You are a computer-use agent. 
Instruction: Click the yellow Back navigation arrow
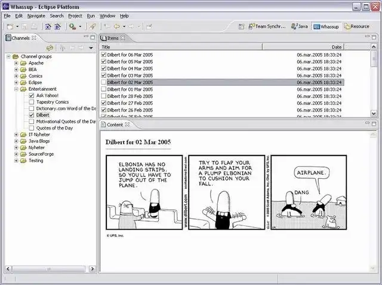click(117, 26)
